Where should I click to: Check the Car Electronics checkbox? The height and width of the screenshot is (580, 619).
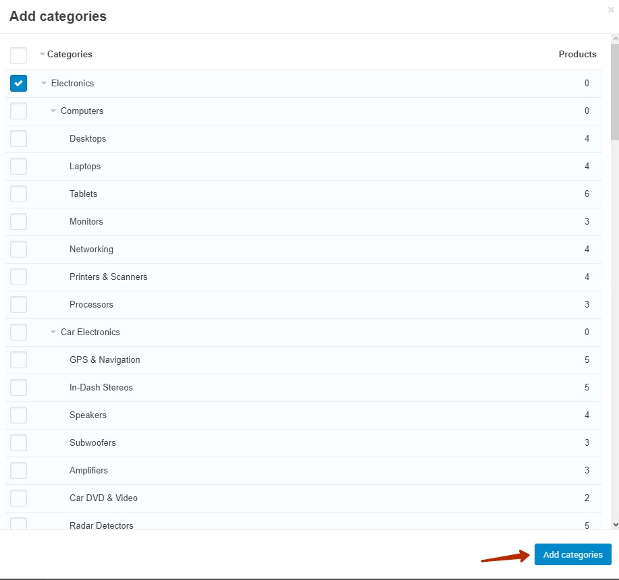[x=18, y=332]
